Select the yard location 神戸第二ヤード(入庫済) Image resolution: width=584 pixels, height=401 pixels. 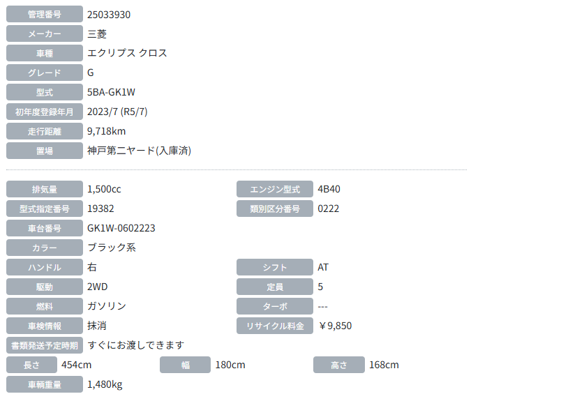(139, 151)
